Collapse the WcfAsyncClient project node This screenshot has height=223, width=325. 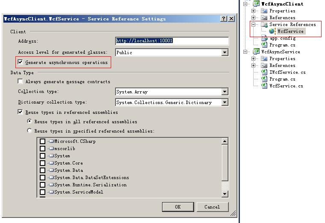[x=245, y=4]
